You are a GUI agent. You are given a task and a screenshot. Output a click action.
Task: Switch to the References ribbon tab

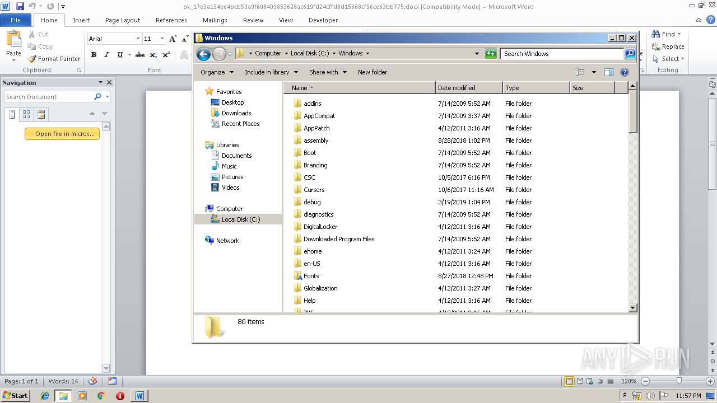point(171,20)
